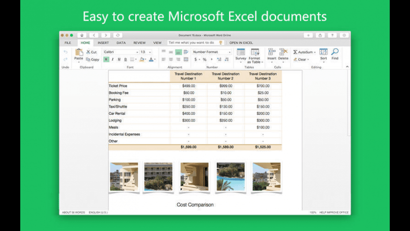Click the Find magnifier icon

coord(335,52)
